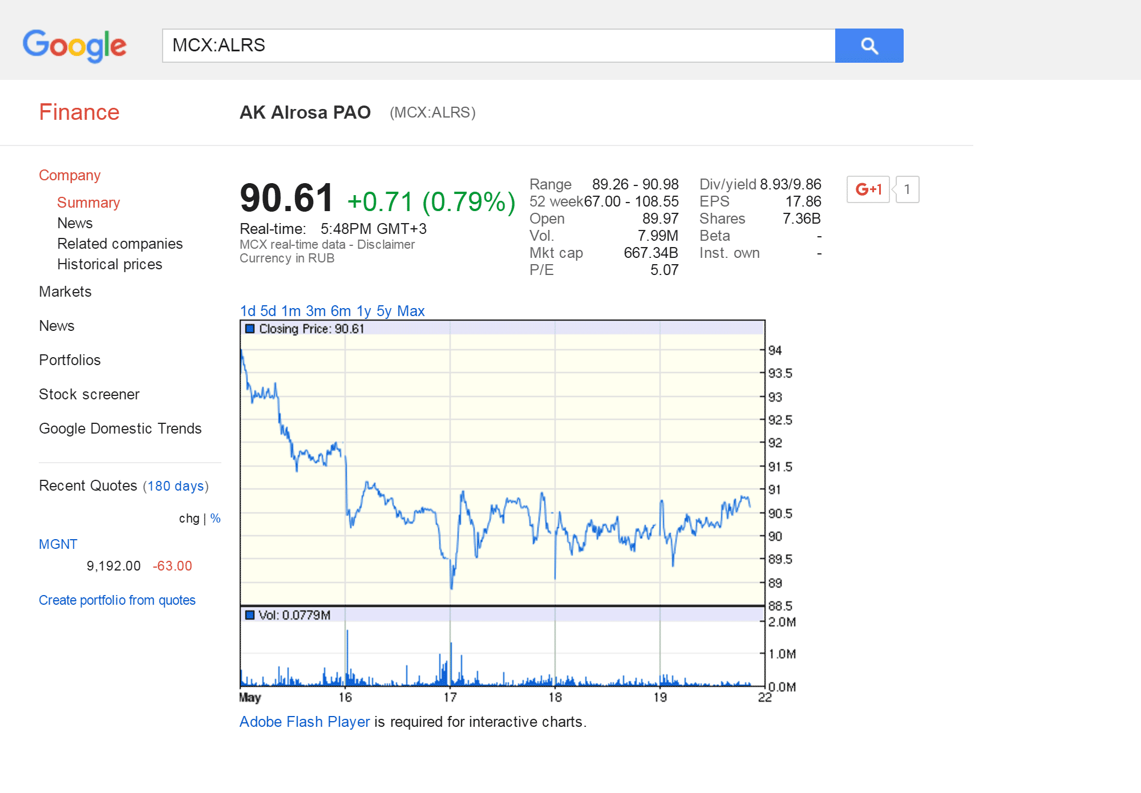Click the MGNT change -63.00
Image resolution: width=1141 pixels, height=793 pixels.
(x=172, y=566)
